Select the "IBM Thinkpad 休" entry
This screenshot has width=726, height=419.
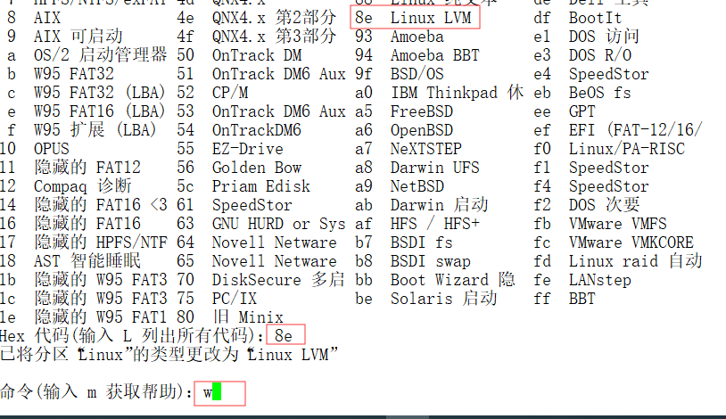(x=457, y=93)
